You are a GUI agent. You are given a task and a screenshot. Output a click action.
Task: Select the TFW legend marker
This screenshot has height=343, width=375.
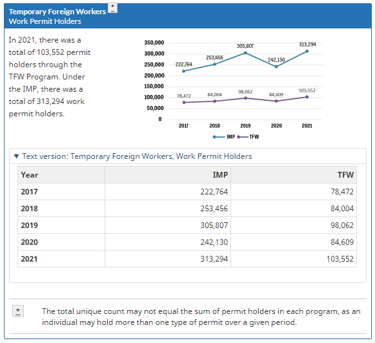(243, 137)
